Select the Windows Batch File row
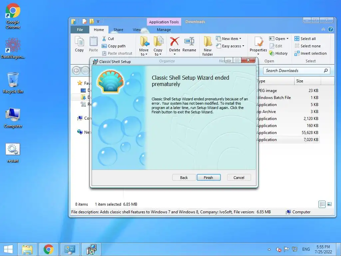Viewport: 341px width, 256px height. coord(288,98)
